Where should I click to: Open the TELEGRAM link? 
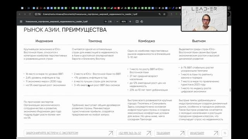pyautogui.click(x=163, y=133)
